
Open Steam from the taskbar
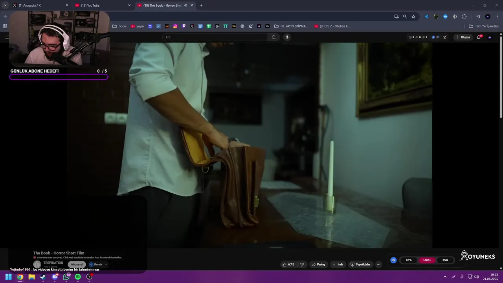pyautogui.click(x=43, y=277)
